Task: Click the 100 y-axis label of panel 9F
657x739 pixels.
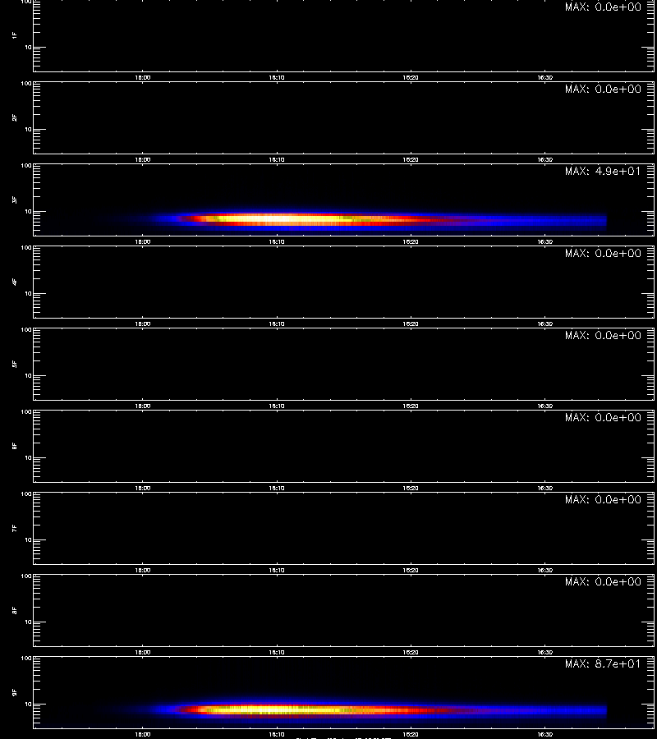Action: (26, 658)
